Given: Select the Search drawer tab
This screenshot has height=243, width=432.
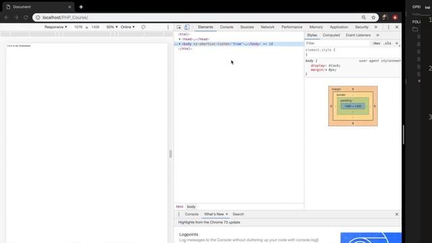Looking at the screenshot, I should [x=238, y=214].
